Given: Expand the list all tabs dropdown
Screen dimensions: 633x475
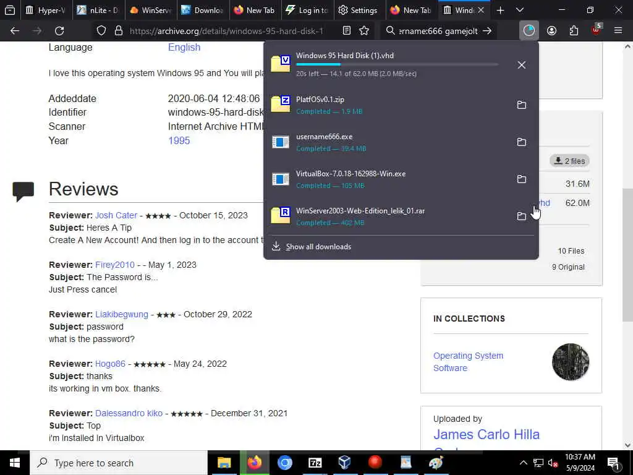Looking at the screenshot, I should click(x=520, y=10).
